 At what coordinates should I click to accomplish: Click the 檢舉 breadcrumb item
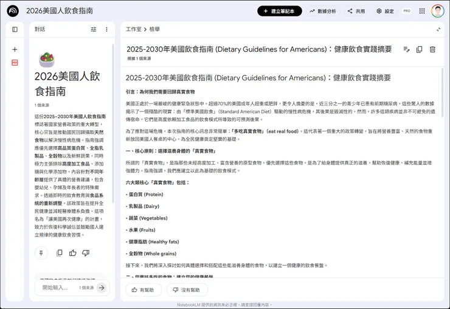point(154,29)
